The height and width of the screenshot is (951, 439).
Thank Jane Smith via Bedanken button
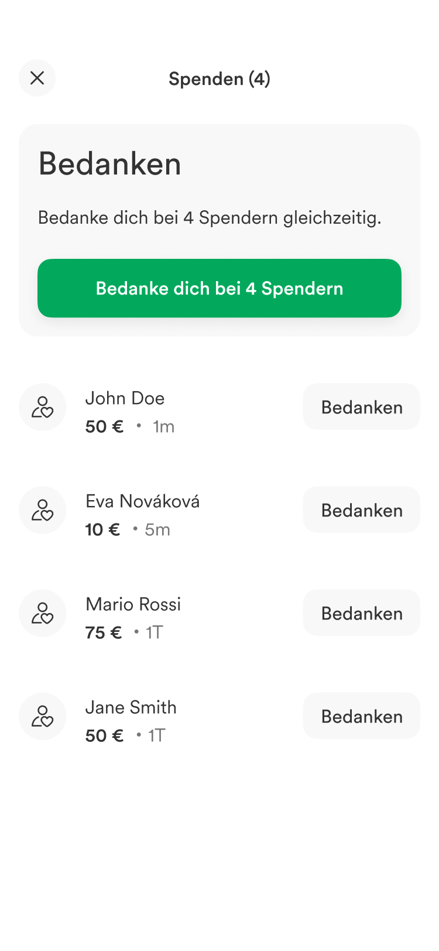click(361, 716)
